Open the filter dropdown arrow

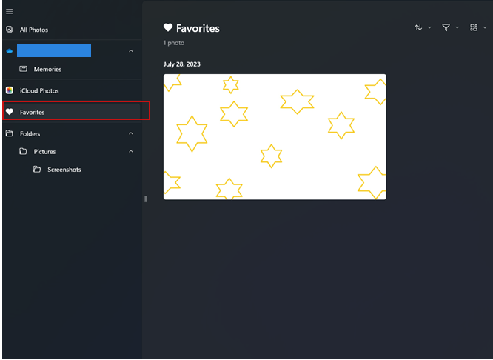pyautogui.click(x=457, y=27)
